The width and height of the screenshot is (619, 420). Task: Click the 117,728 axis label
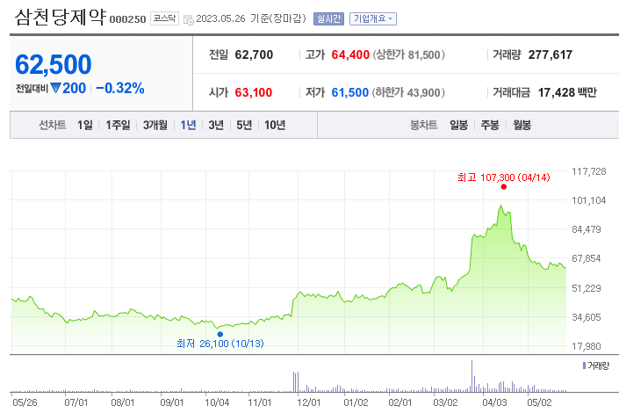[588, 171]
